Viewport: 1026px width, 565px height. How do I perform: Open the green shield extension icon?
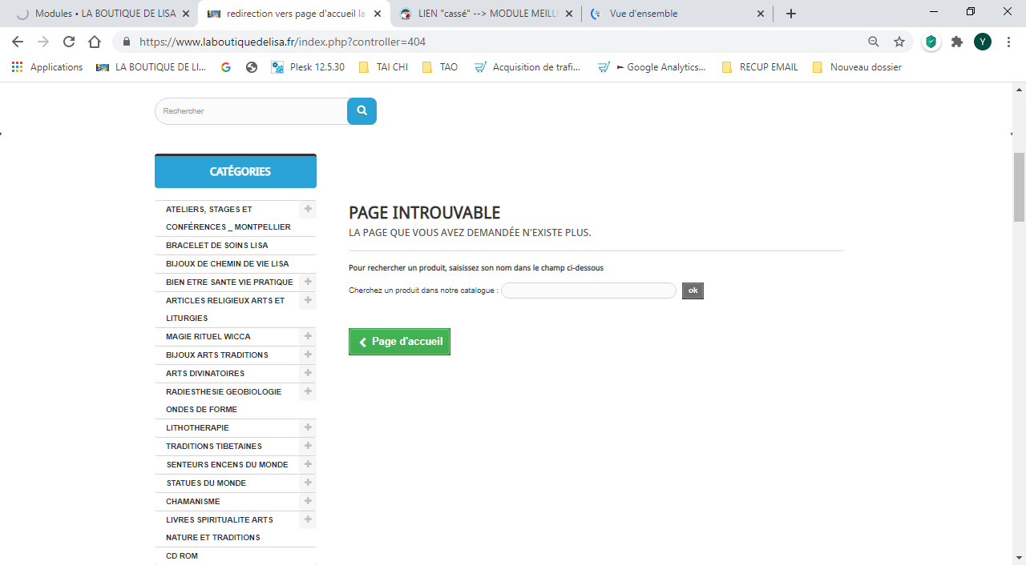pos(931,42)
